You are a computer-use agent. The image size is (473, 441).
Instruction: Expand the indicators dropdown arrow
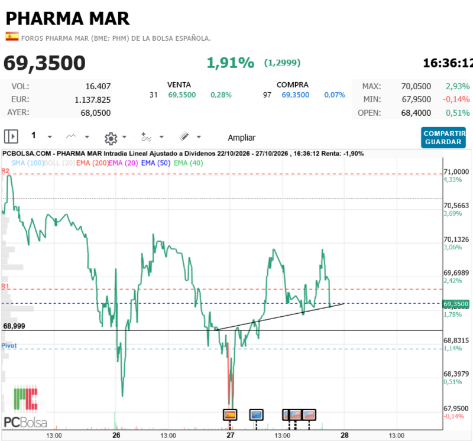(x=161, y=137)
